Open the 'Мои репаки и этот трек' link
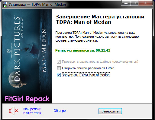Screen dimensions: 155x120 (x=32, y=111)
